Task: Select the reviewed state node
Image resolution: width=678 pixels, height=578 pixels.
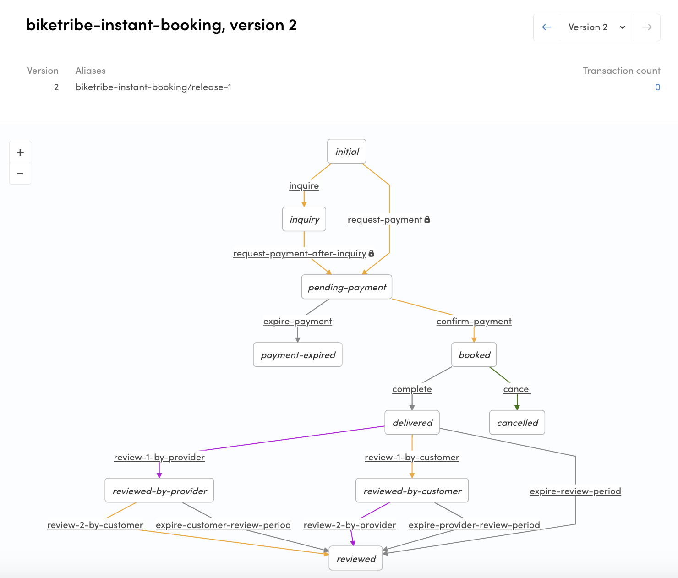Action: click(x=356, y=558)
